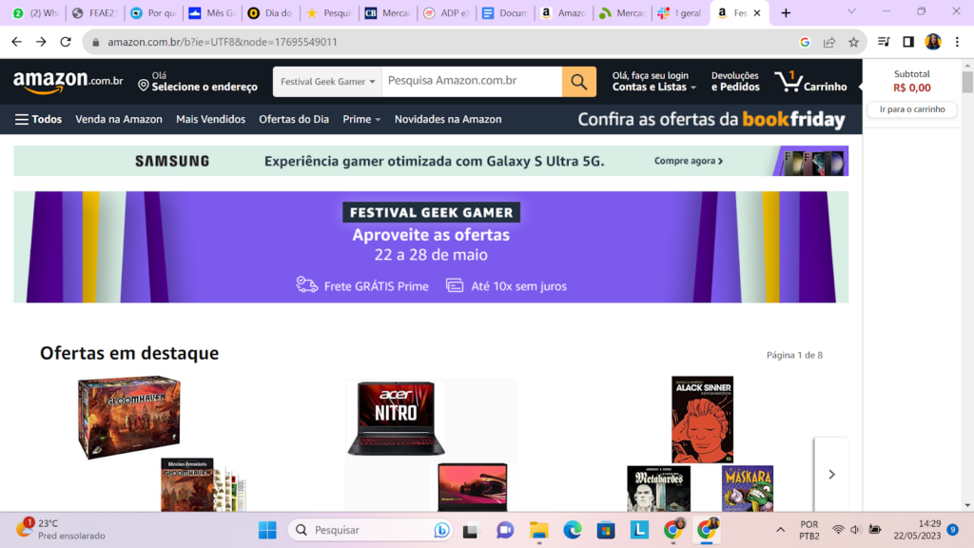
Task: Open Mais Vendidos menu item
Action: (210, 119)
